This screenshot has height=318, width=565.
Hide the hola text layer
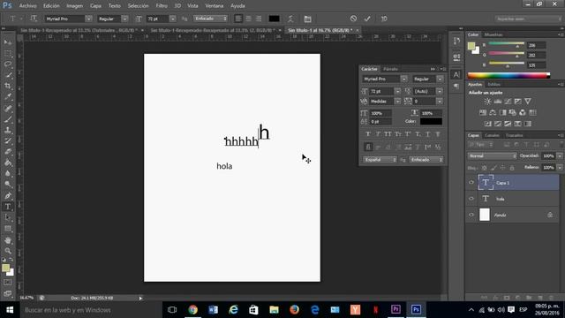(471, 199)
